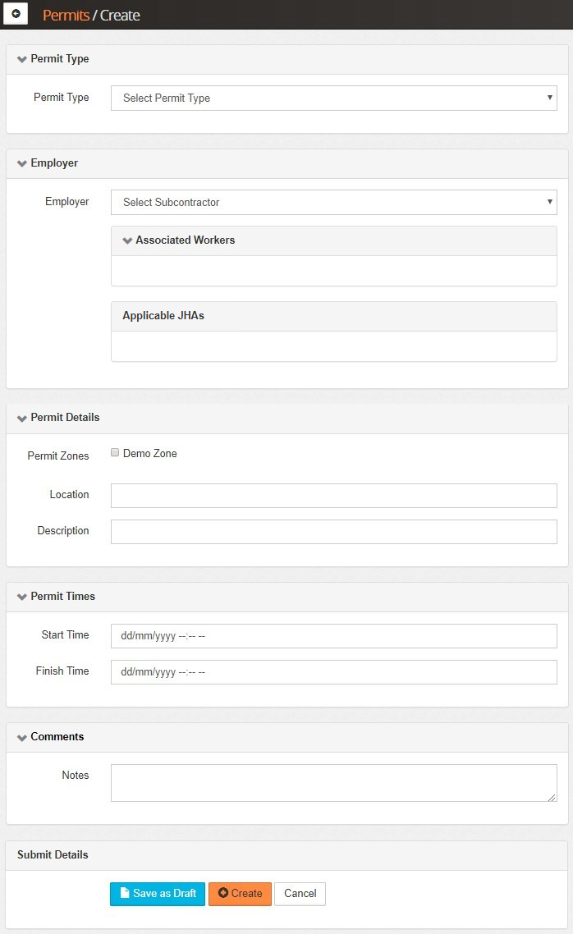Focus the Location text field

(x=333, y=496)
